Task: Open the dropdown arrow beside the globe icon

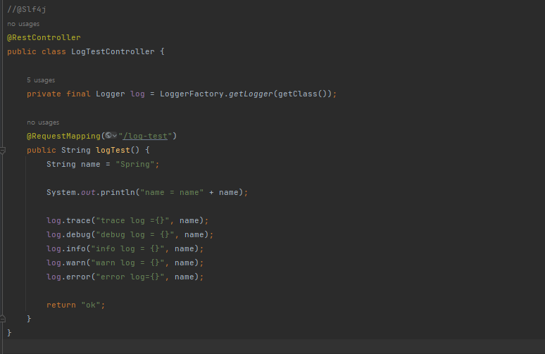Action: (114, 136)
